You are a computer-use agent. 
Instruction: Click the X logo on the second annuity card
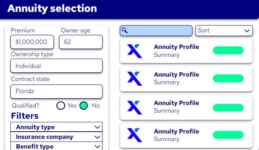coord(135,78)
